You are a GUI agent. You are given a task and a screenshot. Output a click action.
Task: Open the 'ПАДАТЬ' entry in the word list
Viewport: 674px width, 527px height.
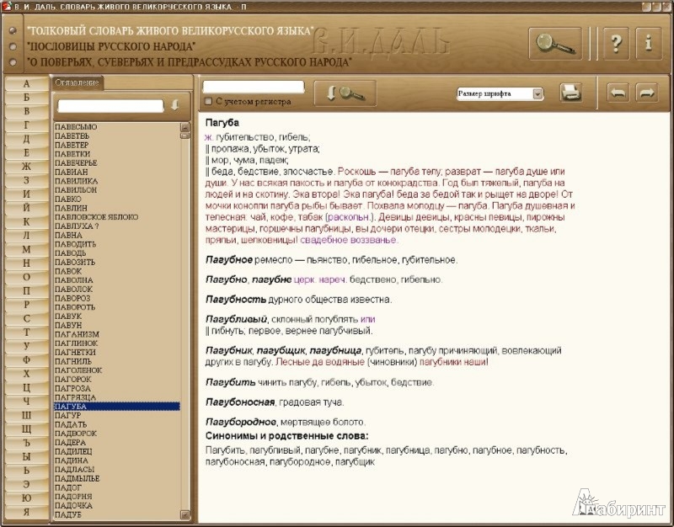click(68, 424)
